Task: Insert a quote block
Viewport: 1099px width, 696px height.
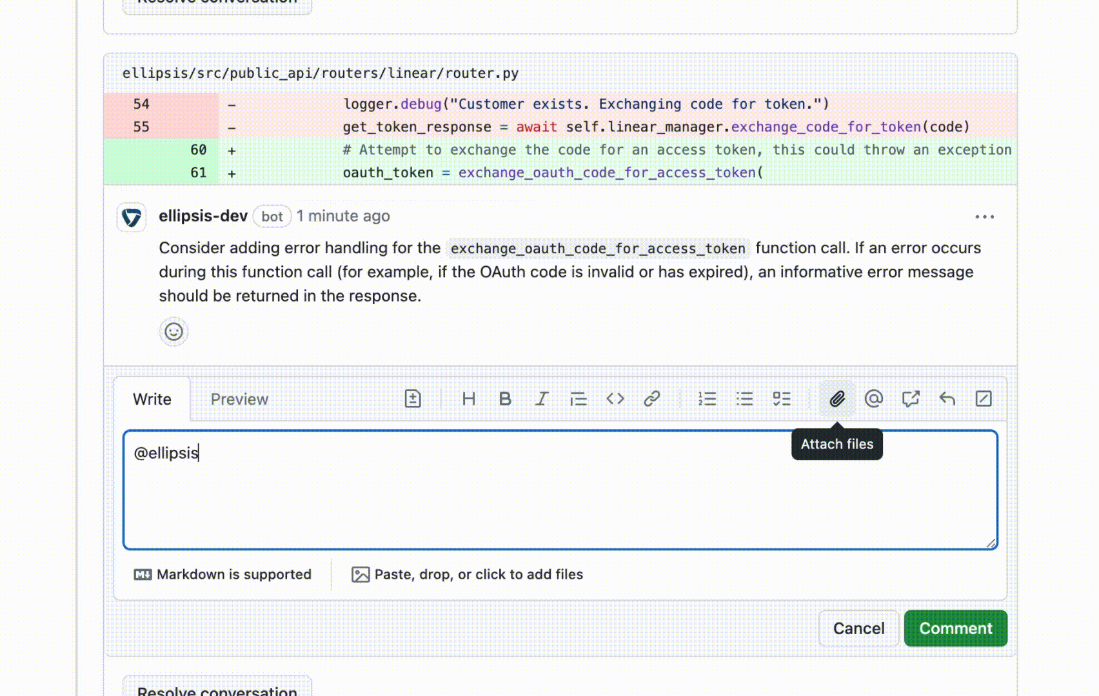Action: (579, 399)
